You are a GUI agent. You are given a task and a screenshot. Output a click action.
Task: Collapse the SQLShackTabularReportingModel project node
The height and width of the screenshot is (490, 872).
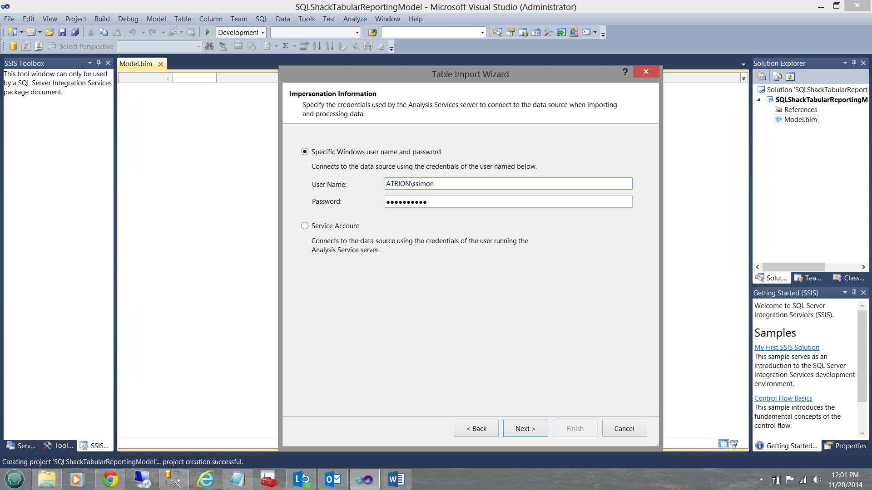[x=758, y=100]
